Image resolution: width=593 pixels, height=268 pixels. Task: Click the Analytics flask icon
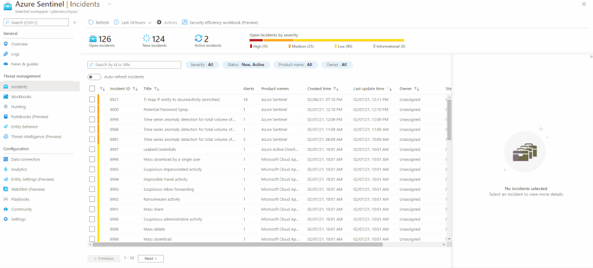click(x=6, y=169)
